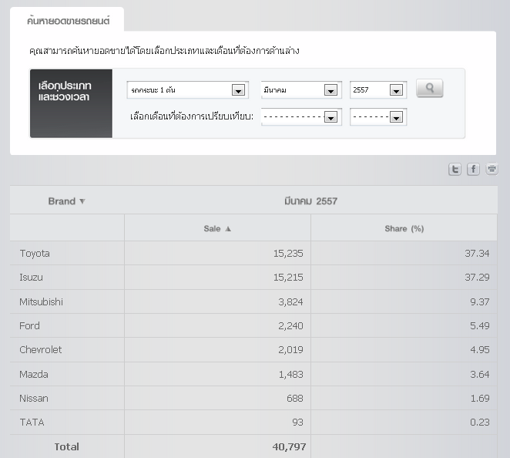Select the Toyota row
The image size is (510, 458).
(35, 254)
